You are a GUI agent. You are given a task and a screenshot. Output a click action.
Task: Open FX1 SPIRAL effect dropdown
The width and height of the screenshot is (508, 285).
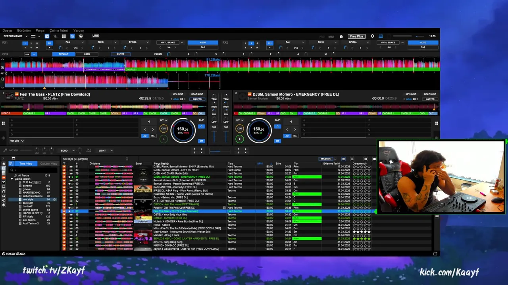[x=148, y=42]
